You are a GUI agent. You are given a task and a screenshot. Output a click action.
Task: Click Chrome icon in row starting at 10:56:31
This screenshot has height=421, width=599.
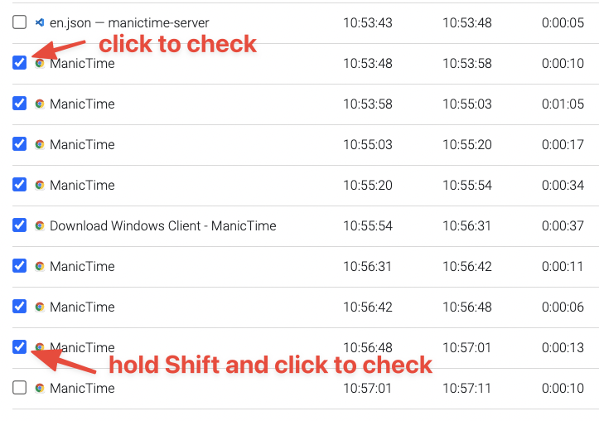tap(39, 266)
